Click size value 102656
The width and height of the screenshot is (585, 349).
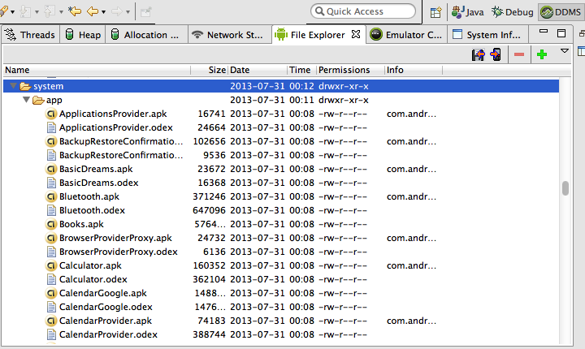(x=209, y=141)
